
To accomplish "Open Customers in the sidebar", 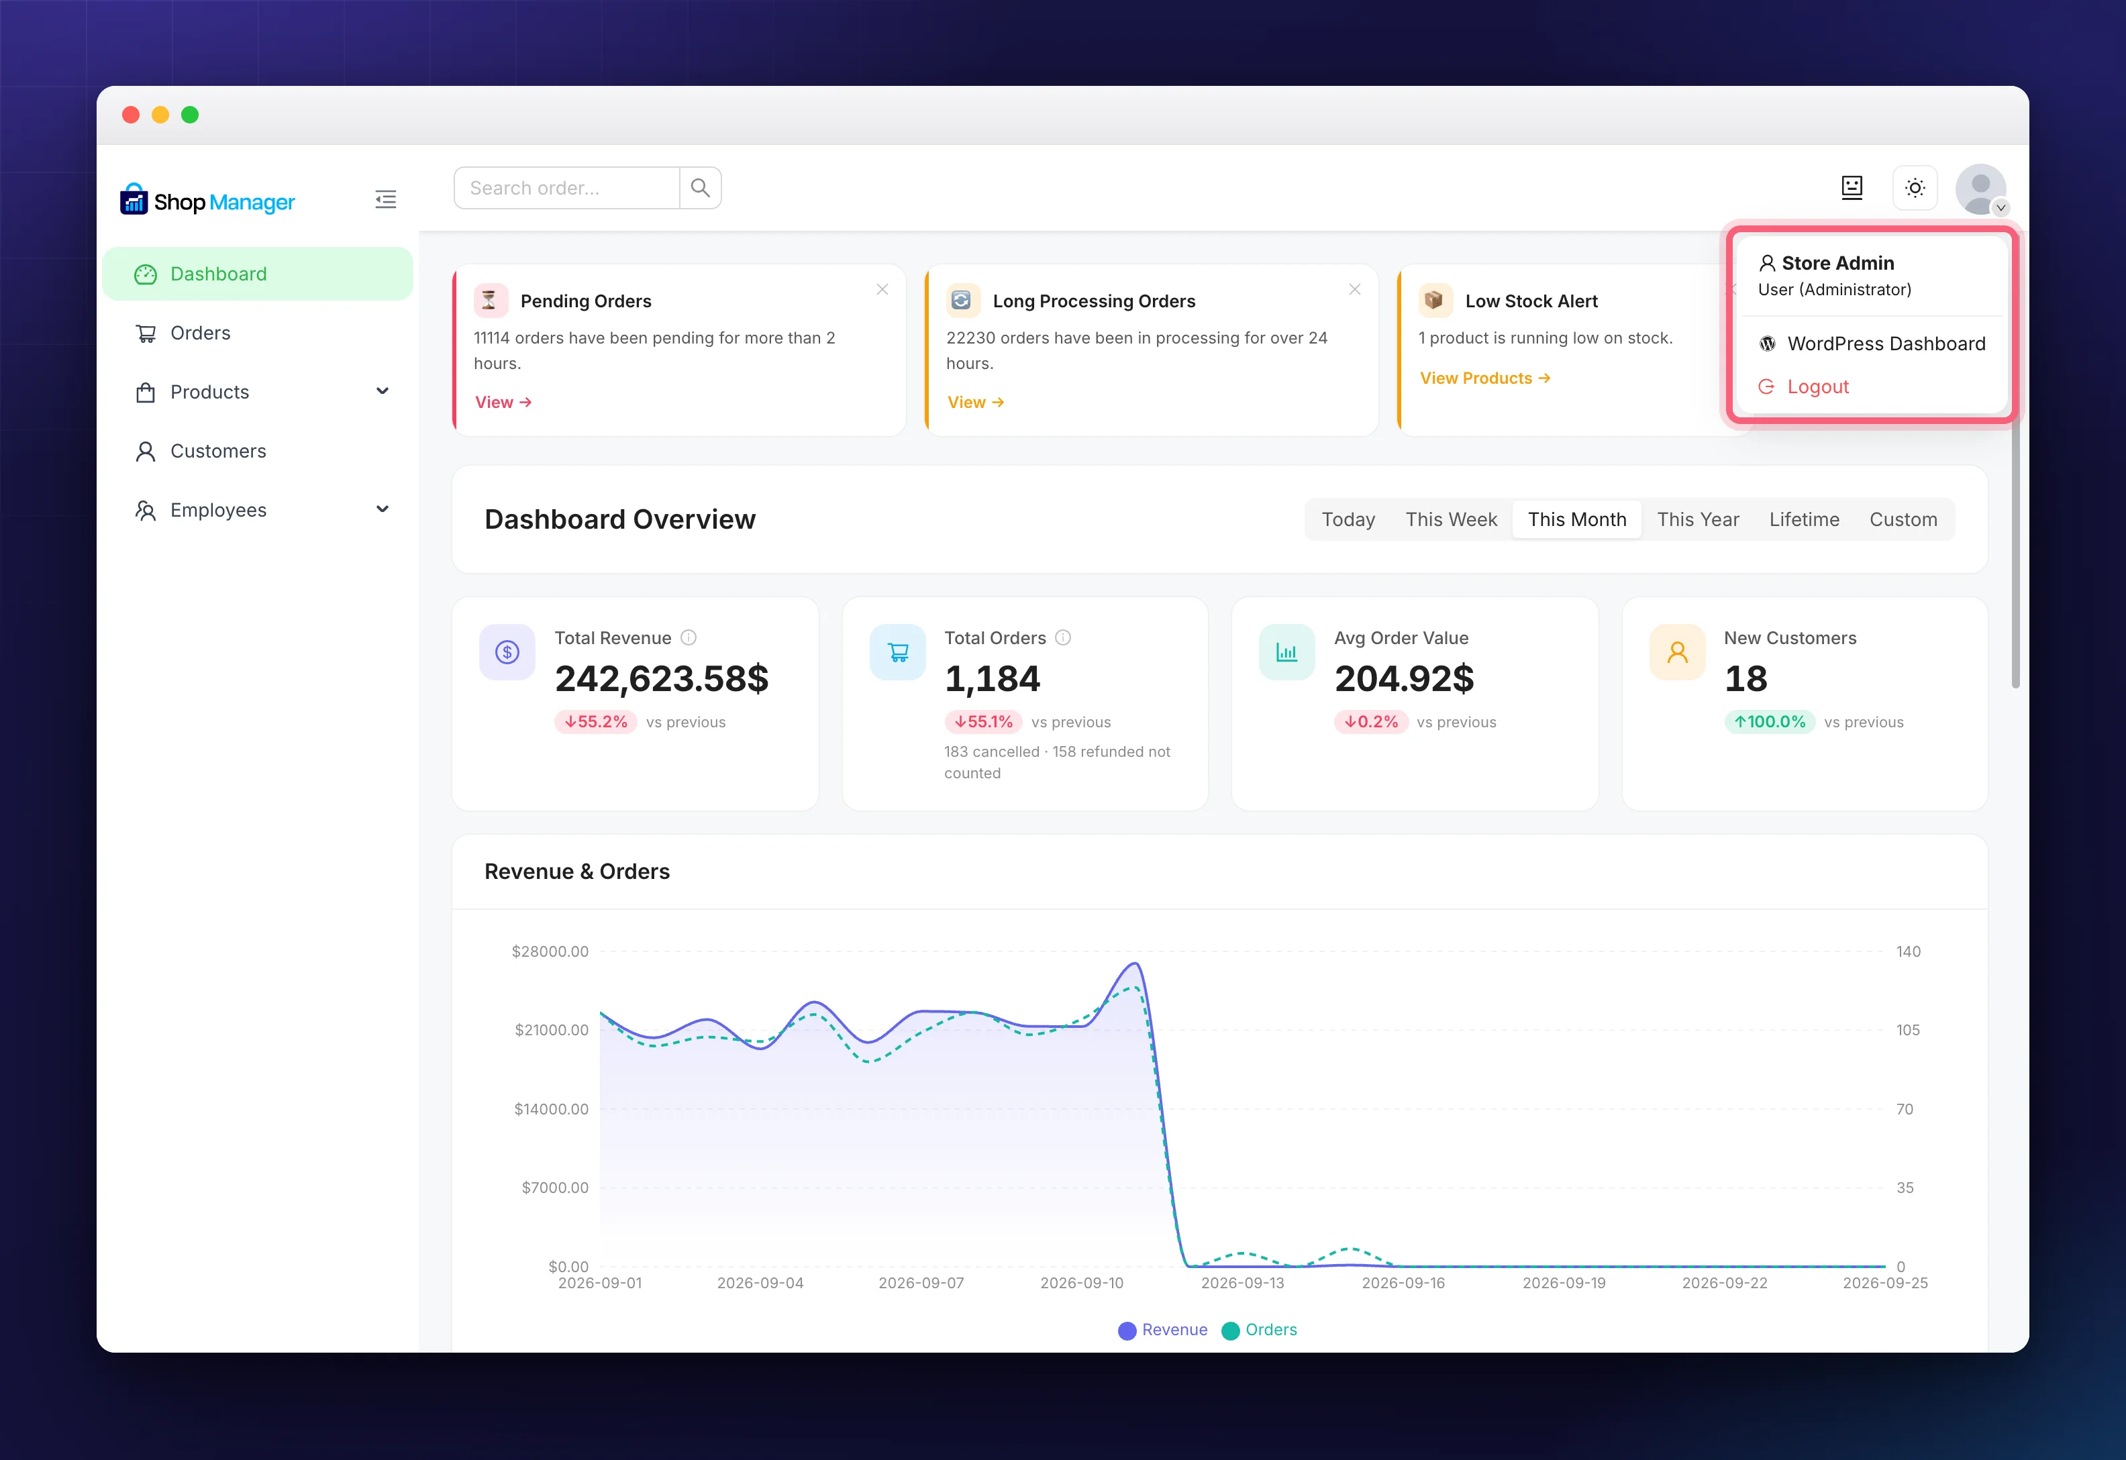I will pos(258,451).
